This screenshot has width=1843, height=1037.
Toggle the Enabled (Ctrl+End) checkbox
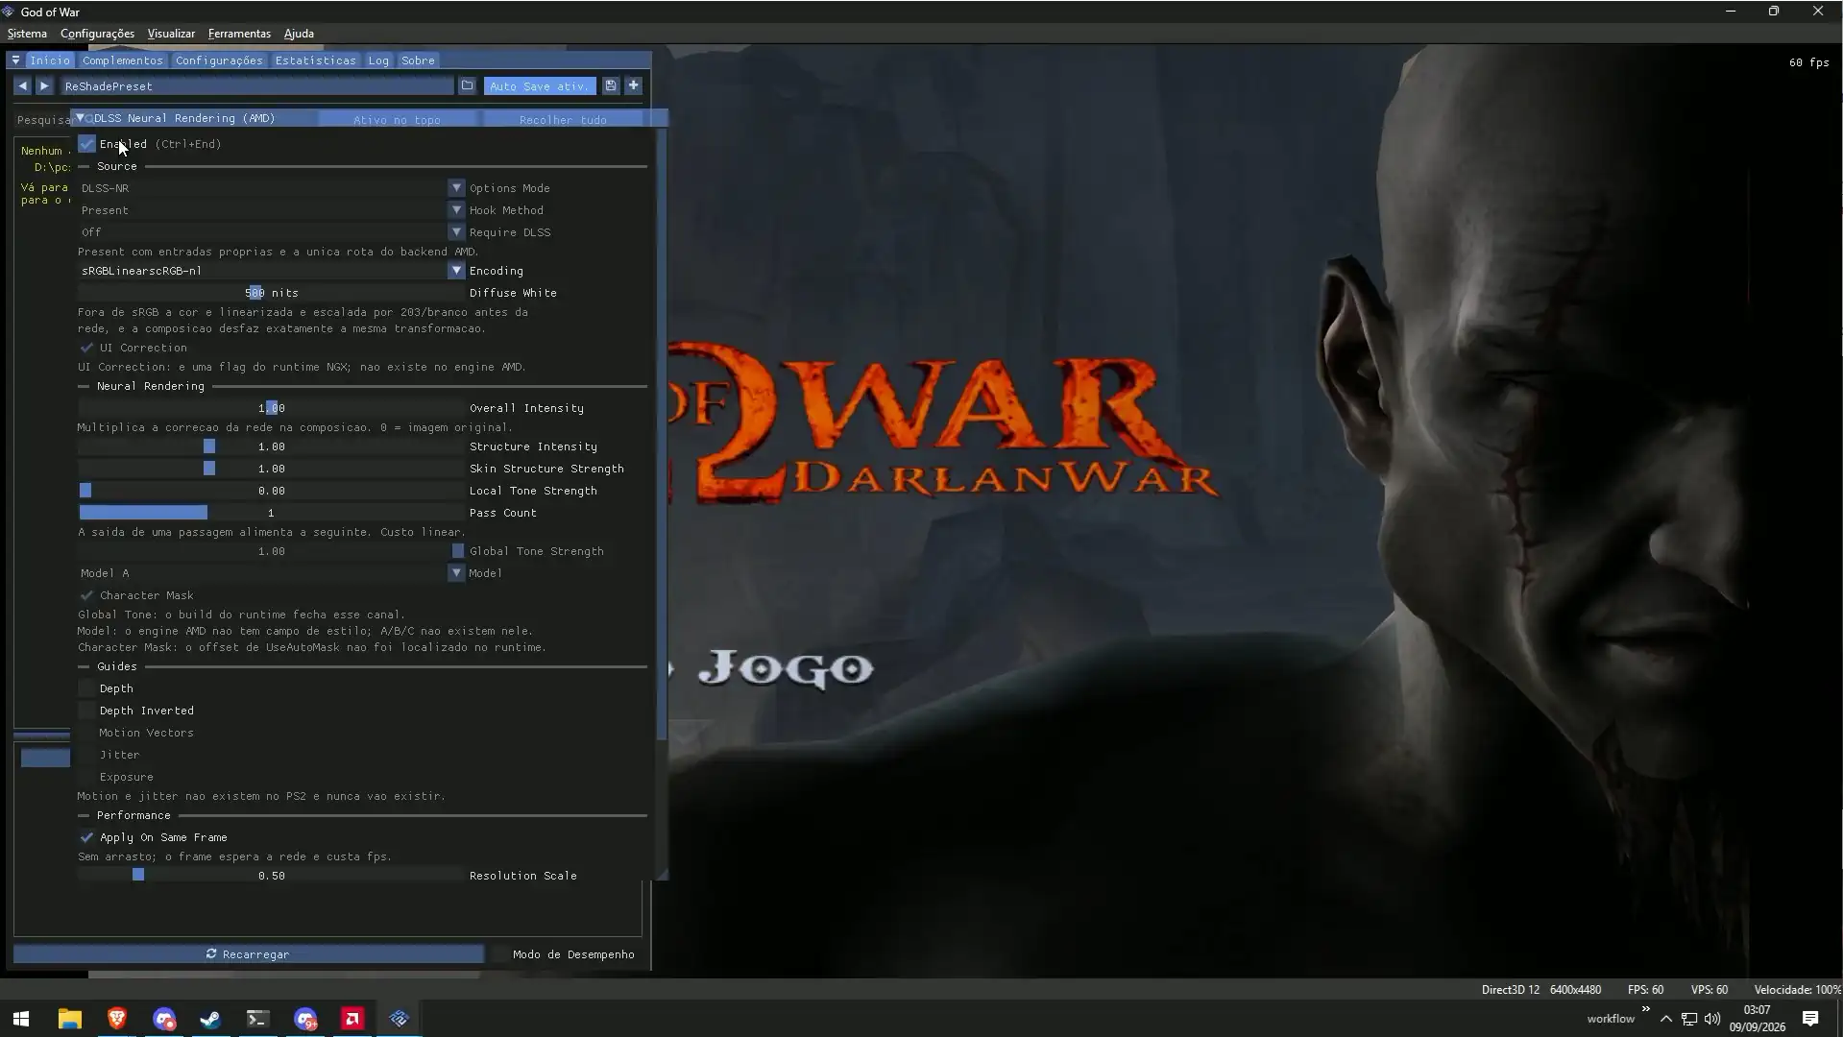coord(86,144)
